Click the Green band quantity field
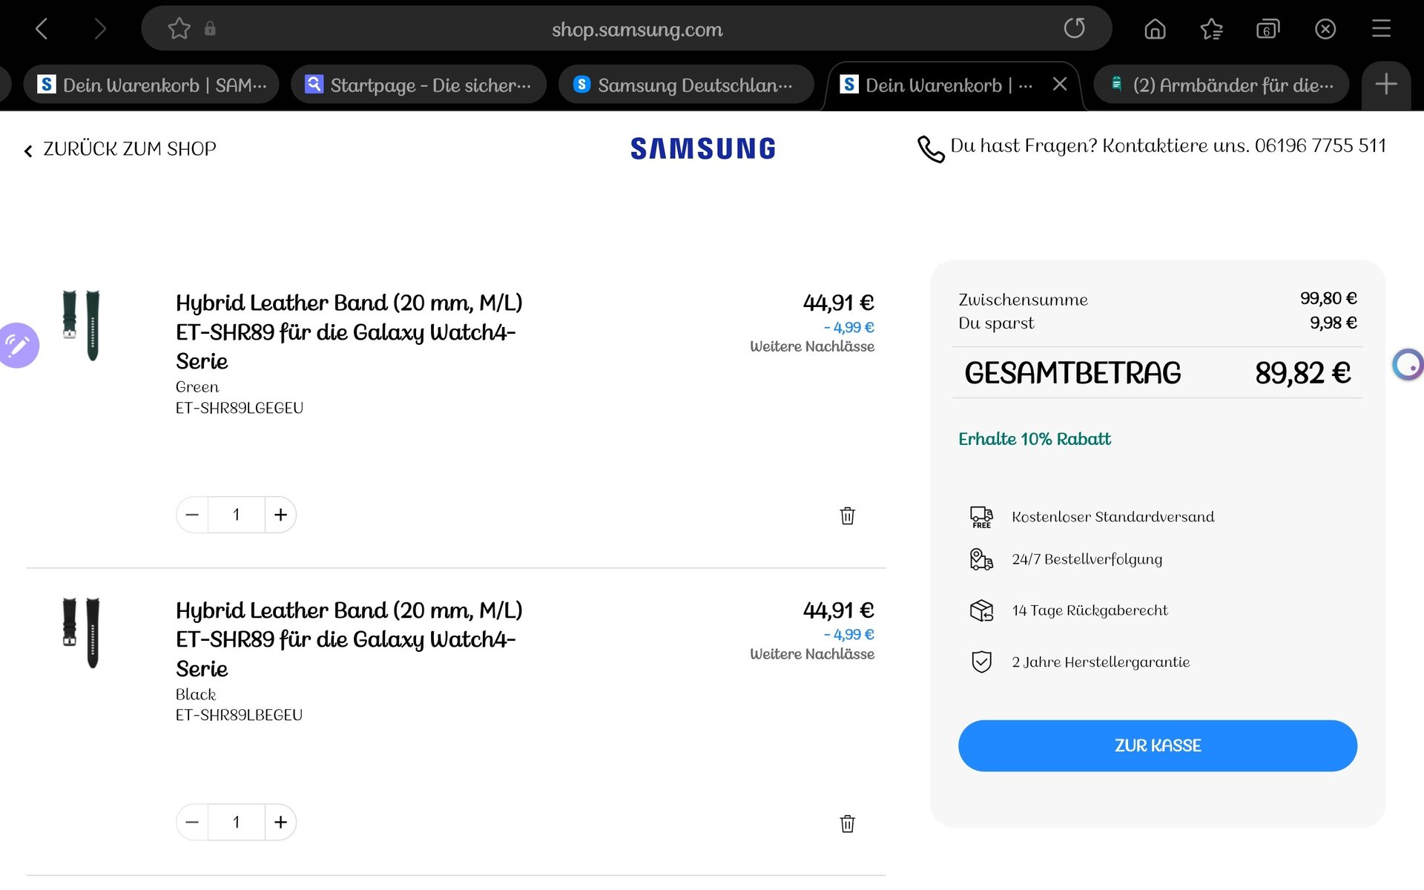 236,515
